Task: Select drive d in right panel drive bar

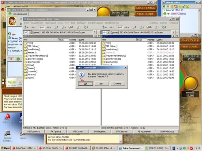Action: click(x=119, y=27)
